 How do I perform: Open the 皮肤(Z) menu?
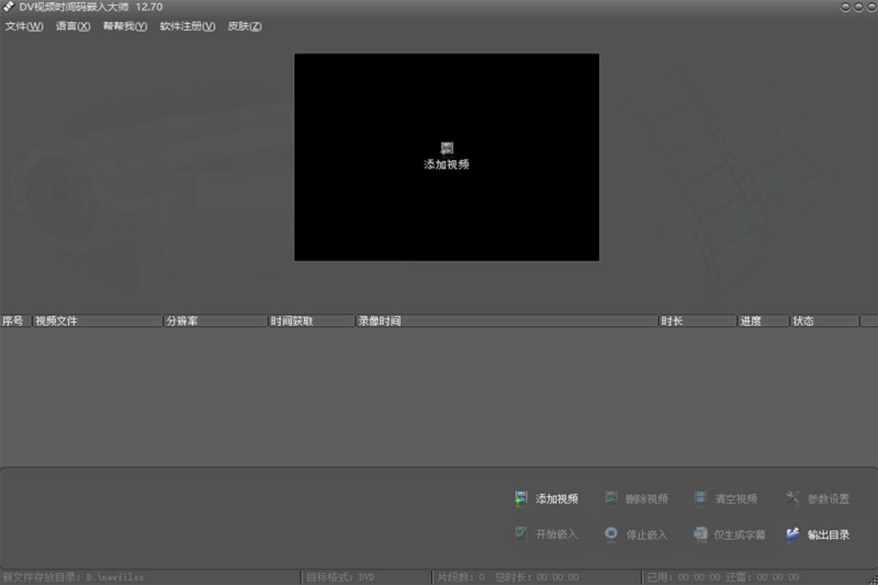245,26
